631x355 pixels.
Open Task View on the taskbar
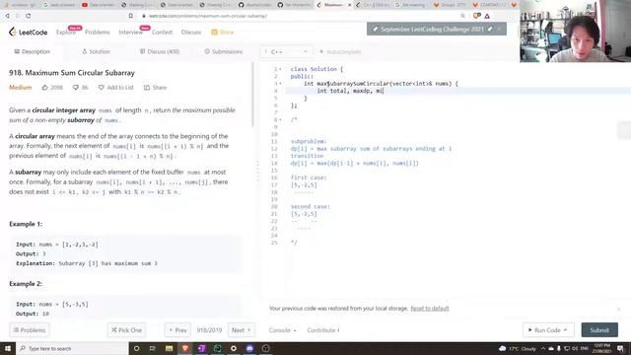coord(153,348)
